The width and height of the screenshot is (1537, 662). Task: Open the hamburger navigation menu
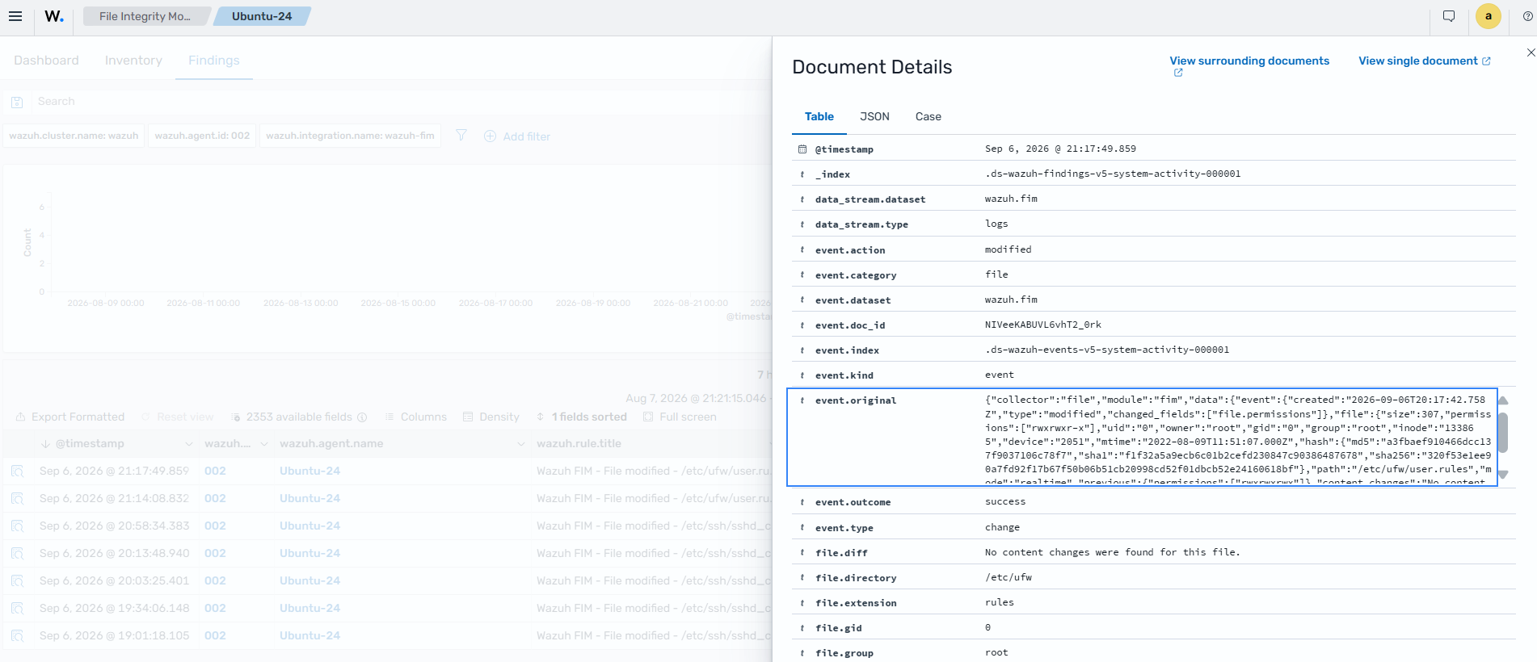[15, 16]
